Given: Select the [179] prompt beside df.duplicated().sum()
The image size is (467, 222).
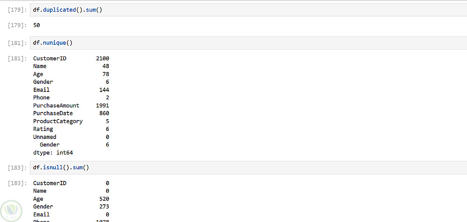Looking at the screenshot, I should tap(18, 10).
